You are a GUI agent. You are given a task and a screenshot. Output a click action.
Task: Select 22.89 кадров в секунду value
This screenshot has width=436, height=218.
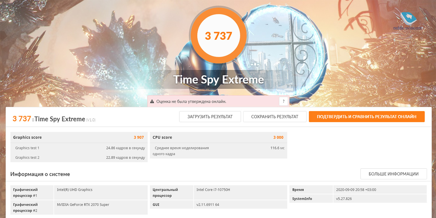click(x=126, y=158)
